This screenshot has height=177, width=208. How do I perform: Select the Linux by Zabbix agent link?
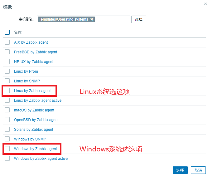(x=32, y=91)
